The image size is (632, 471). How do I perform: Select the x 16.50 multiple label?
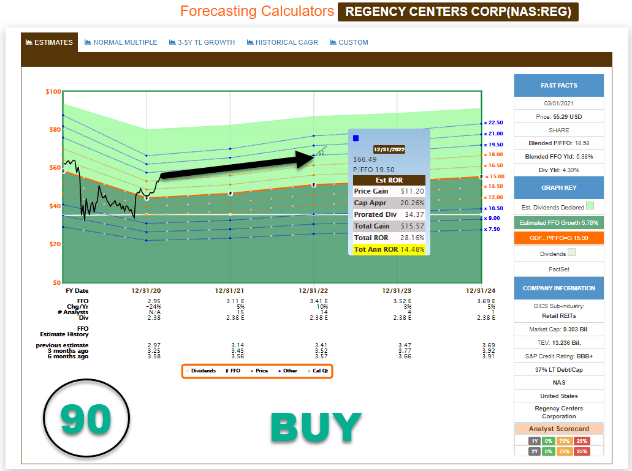tap(493, 165)
